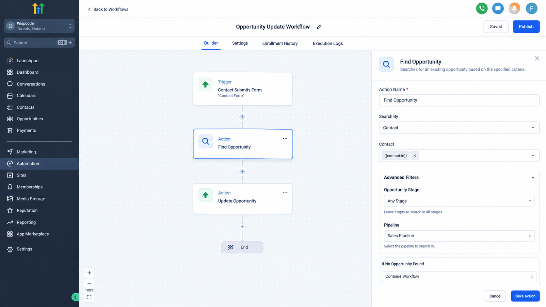Collapse the sidebar with green arrow
The height and width of the screenshot is (307, 546).
(x=75, y=297)
